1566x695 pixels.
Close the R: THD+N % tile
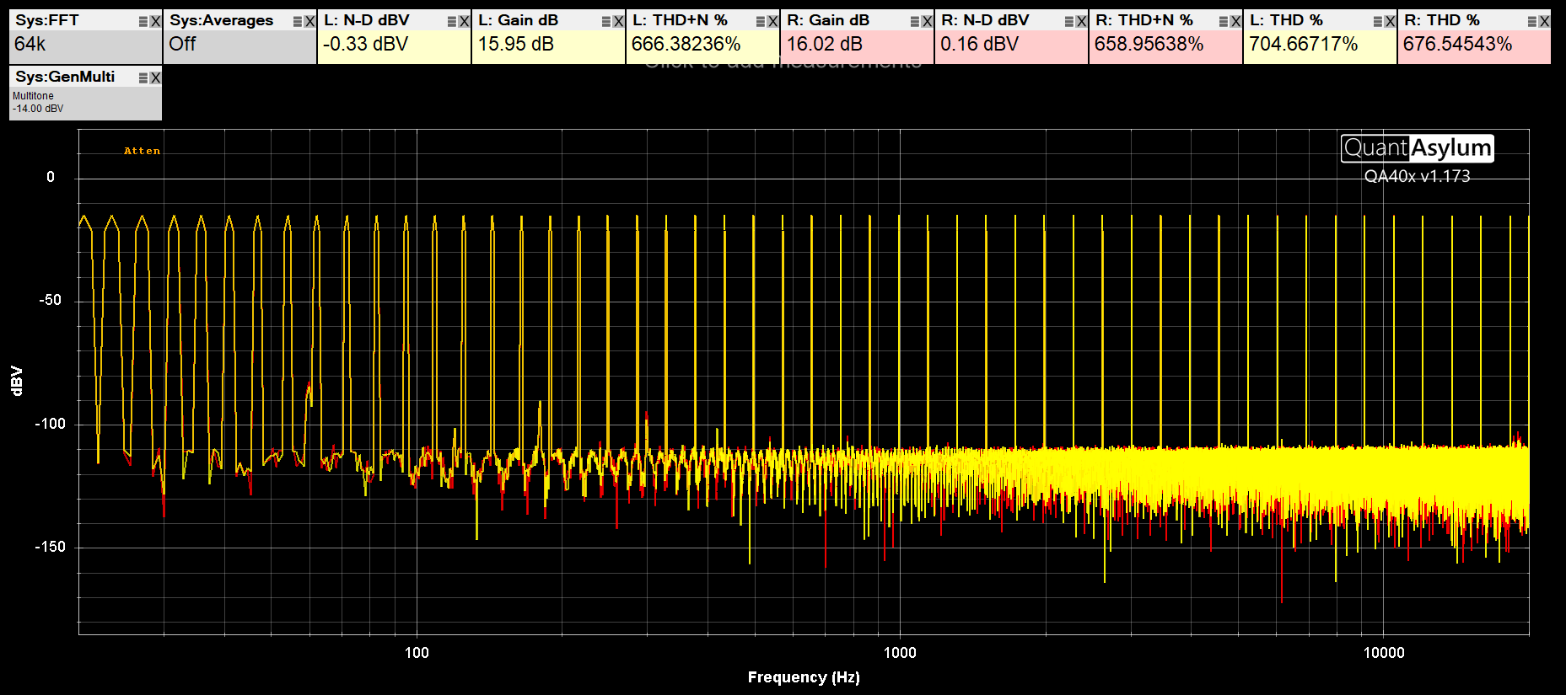point(1236,22)
